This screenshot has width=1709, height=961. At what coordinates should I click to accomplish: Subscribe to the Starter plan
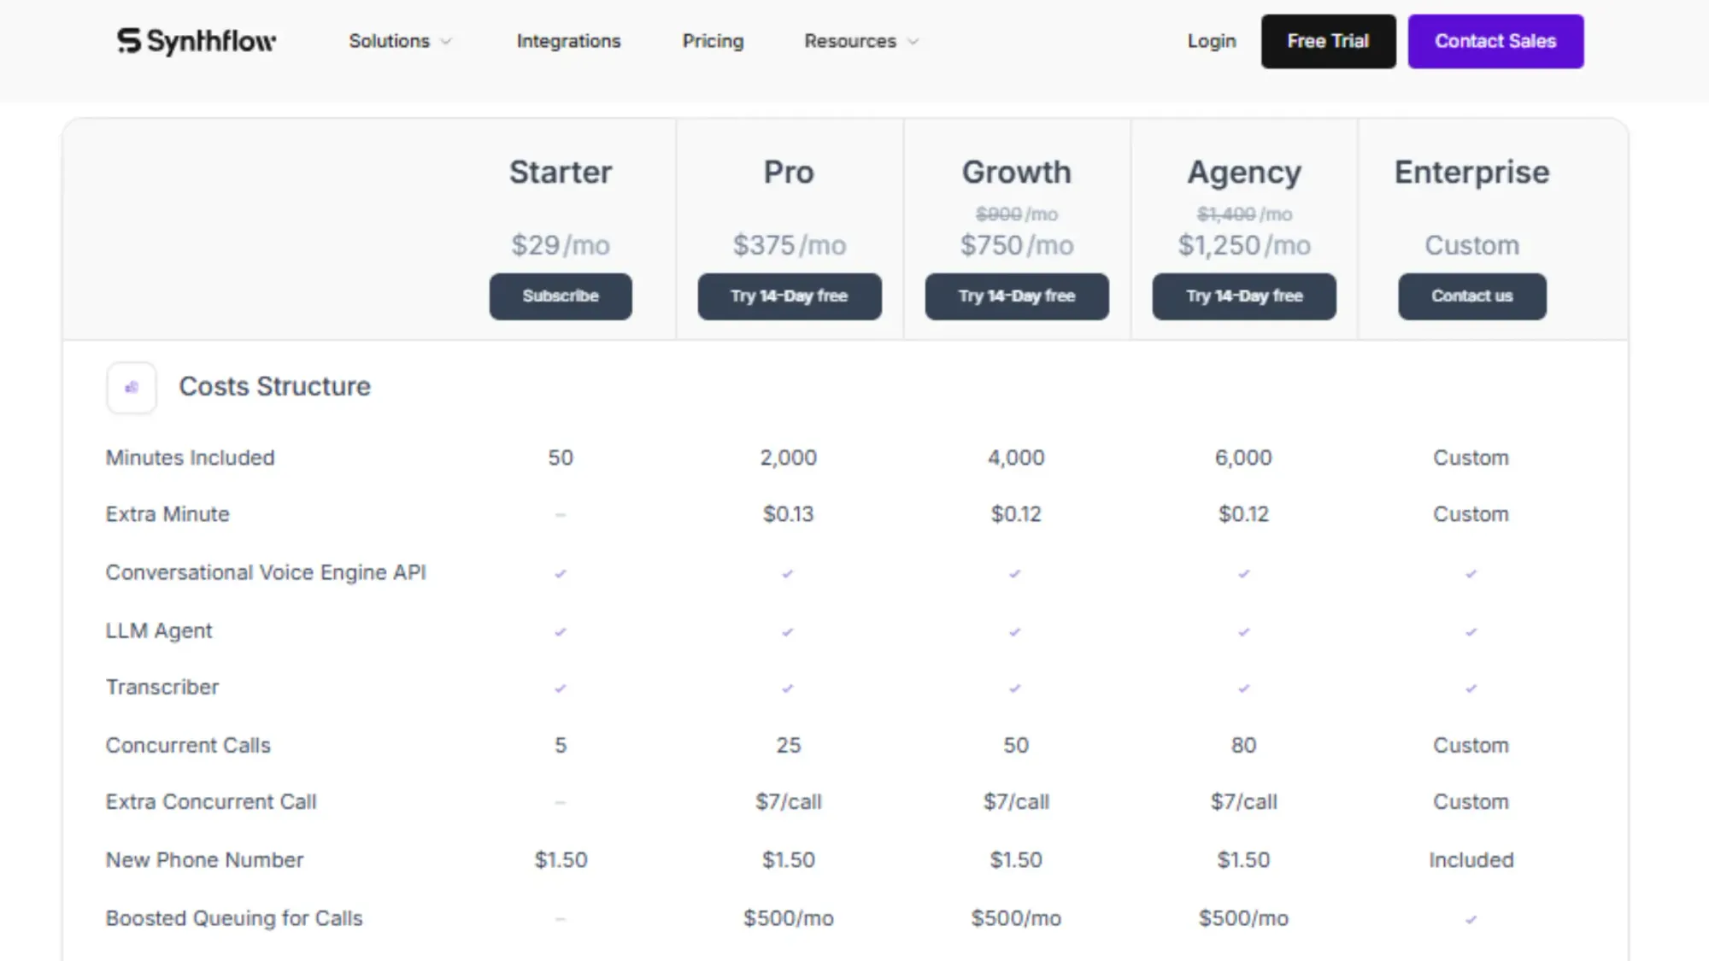(x=561, y=296)
